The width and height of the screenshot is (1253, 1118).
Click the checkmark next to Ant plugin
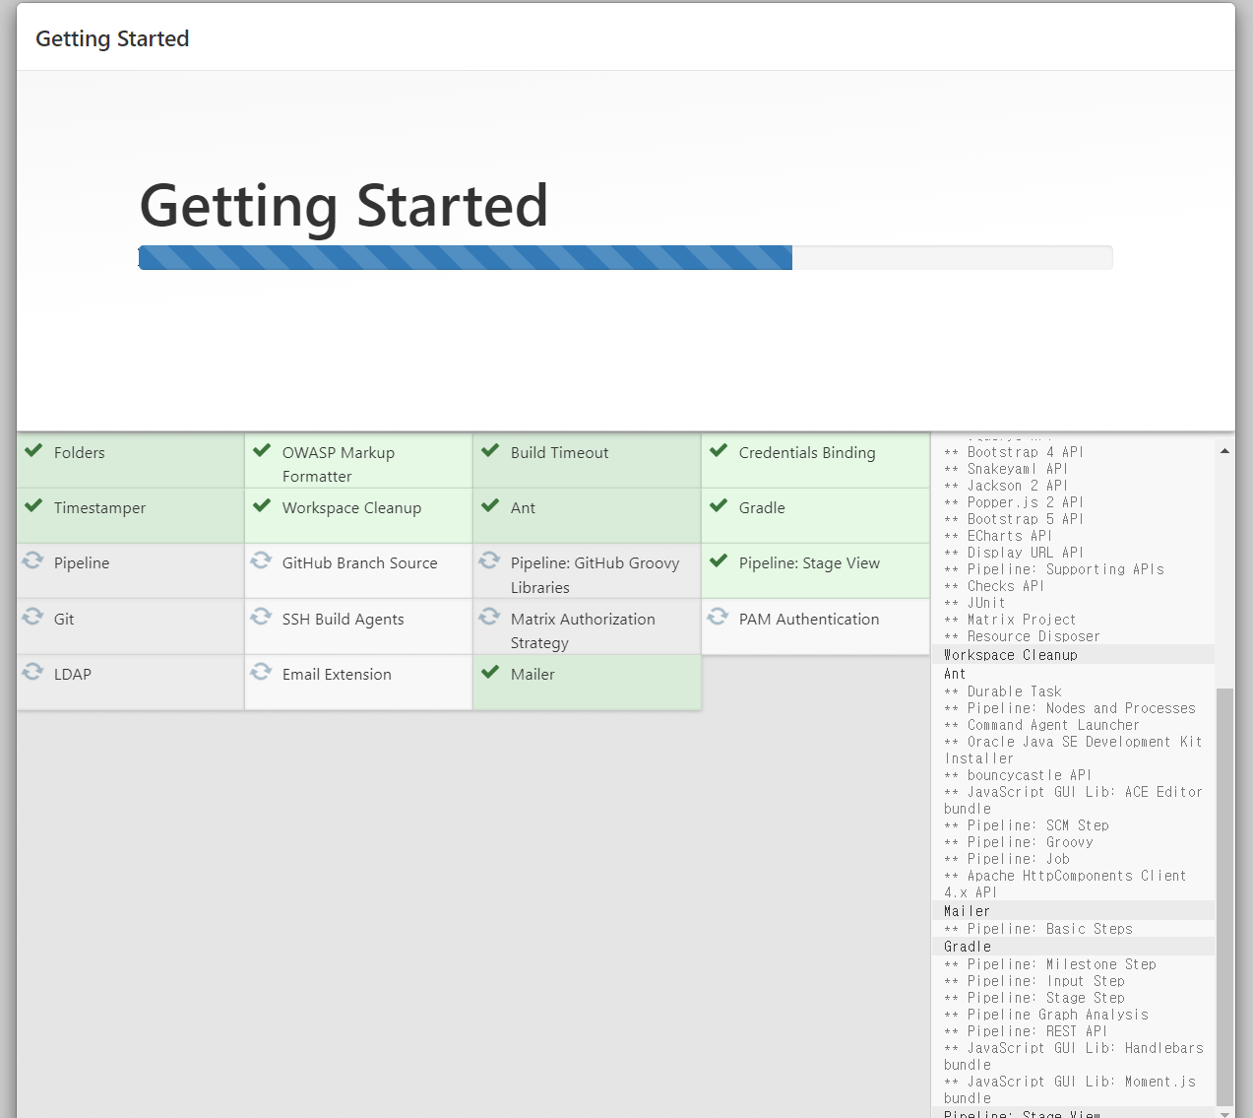(x=490, y=505)
